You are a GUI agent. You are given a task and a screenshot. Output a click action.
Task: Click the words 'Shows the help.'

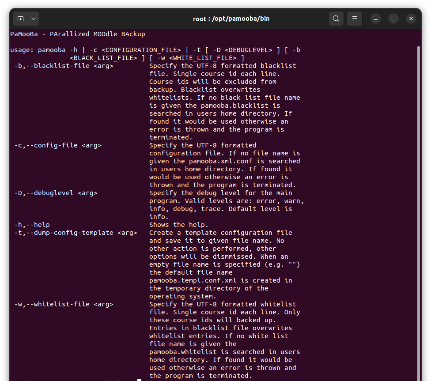point(179,225)
